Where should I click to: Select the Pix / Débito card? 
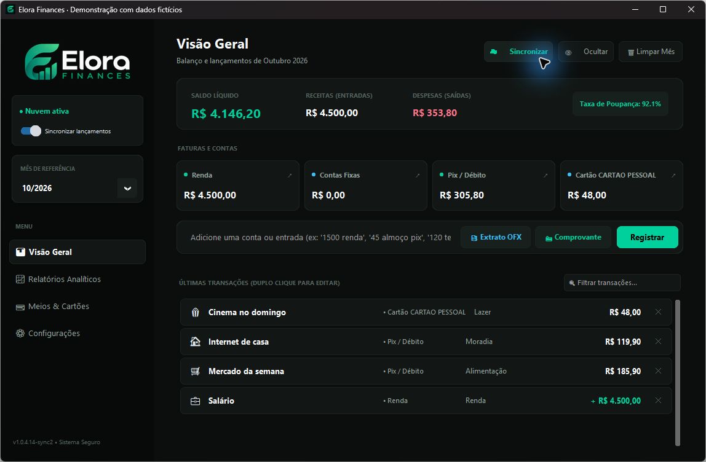pos(493,186)
